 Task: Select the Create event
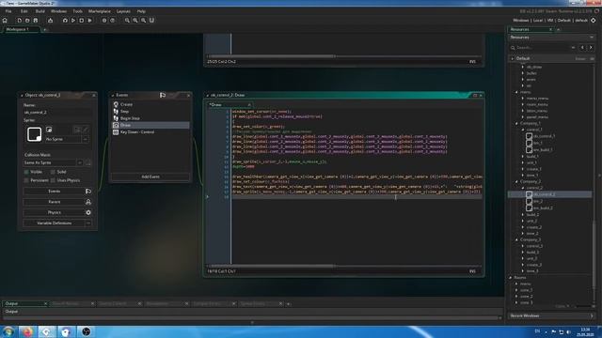[150, 104]
